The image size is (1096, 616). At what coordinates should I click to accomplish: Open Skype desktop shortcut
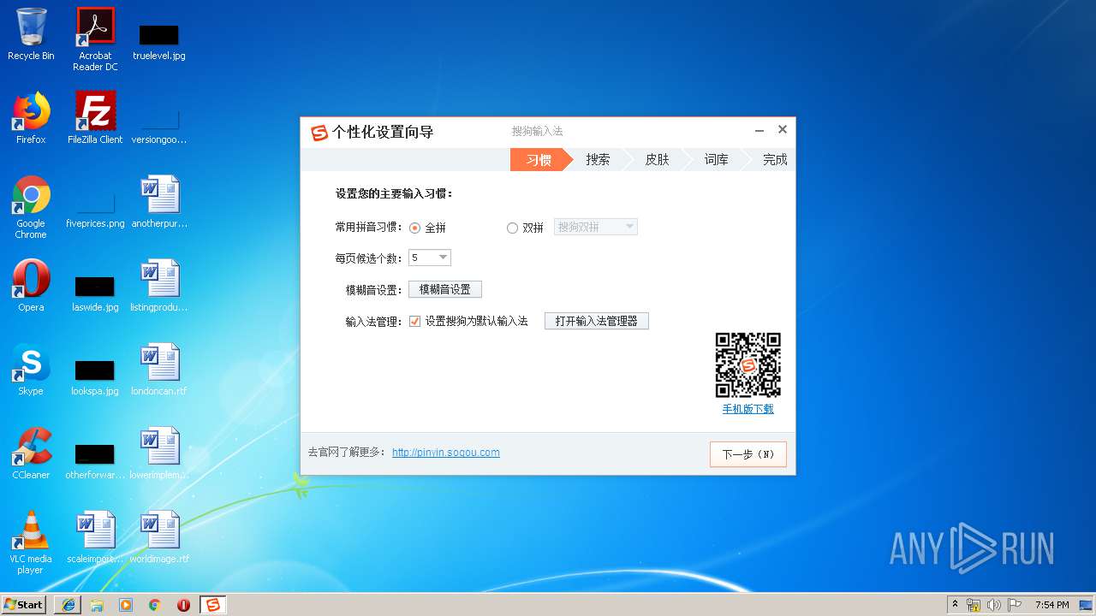click(x=31, y=370)
